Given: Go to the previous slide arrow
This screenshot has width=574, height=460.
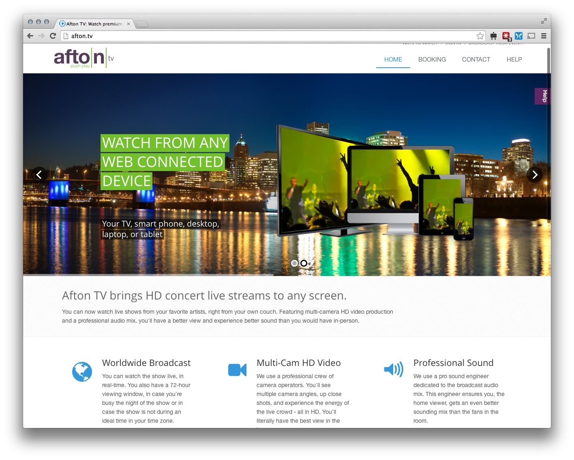Looking at the screenshot, I should point(39,175).
